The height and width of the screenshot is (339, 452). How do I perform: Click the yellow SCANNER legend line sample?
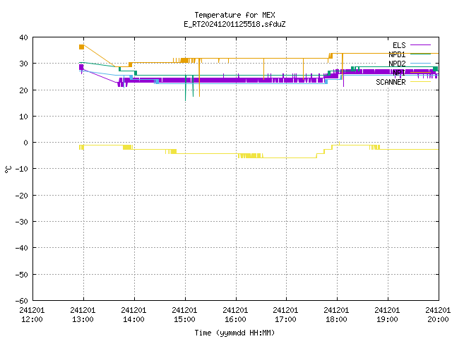pyautogui.click(x=420, y=82)
